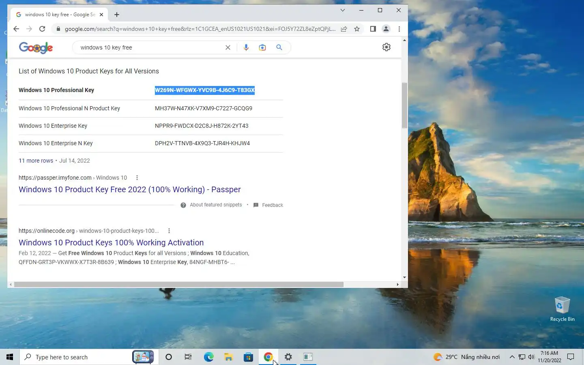Reload the Google search page

point(42,29)
